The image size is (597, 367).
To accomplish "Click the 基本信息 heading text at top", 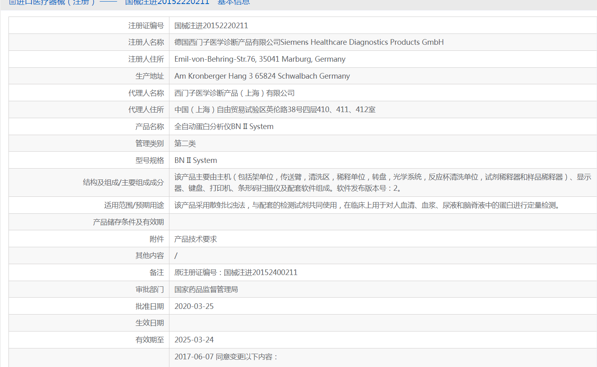I will coord(234,2).
